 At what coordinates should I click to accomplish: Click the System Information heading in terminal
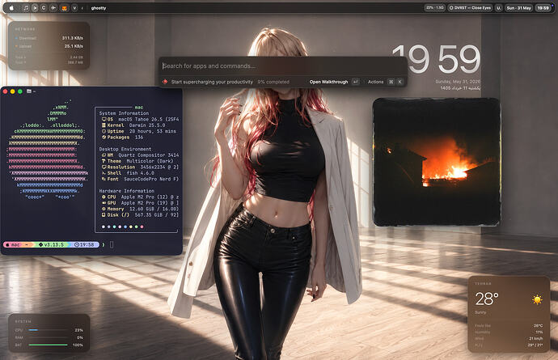coord(124,113)
